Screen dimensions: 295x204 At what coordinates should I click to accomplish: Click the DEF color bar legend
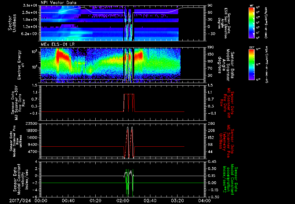[x=252, y=65]
